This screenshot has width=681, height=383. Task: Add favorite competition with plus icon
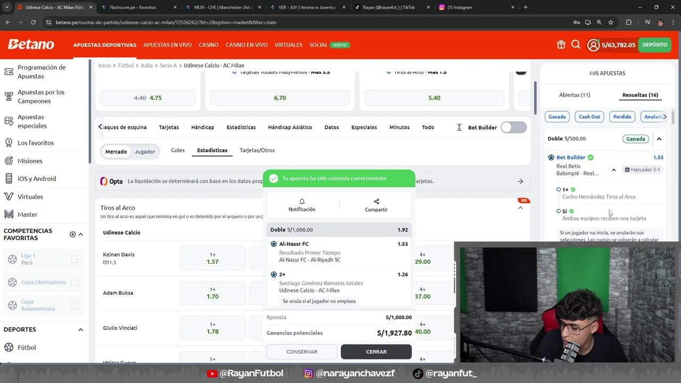tap(72, 234)
